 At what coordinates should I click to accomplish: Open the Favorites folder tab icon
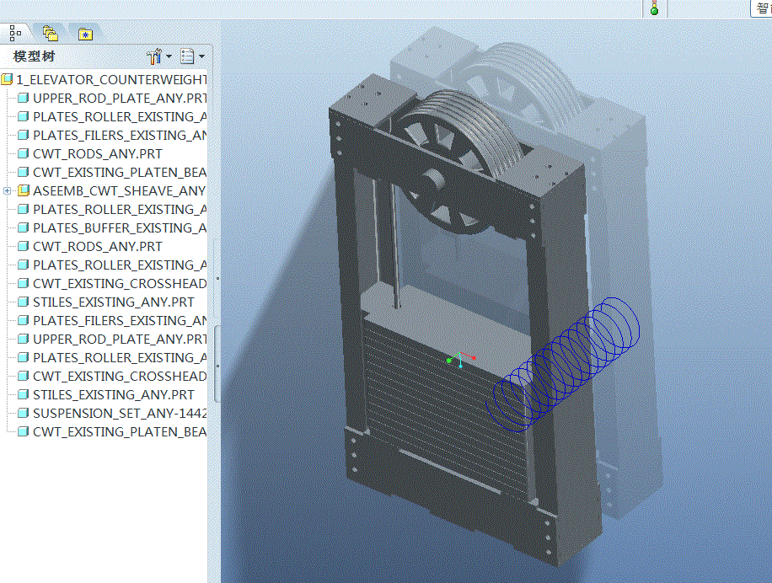coord(84,35)
